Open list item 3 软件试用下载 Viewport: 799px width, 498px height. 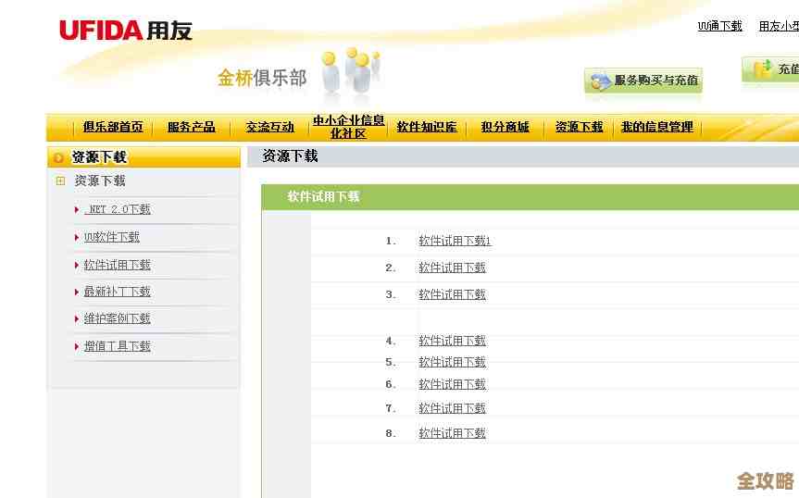(452, 294)
